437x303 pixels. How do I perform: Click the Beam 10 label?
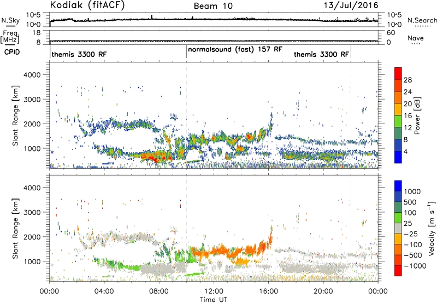[213, 6]
